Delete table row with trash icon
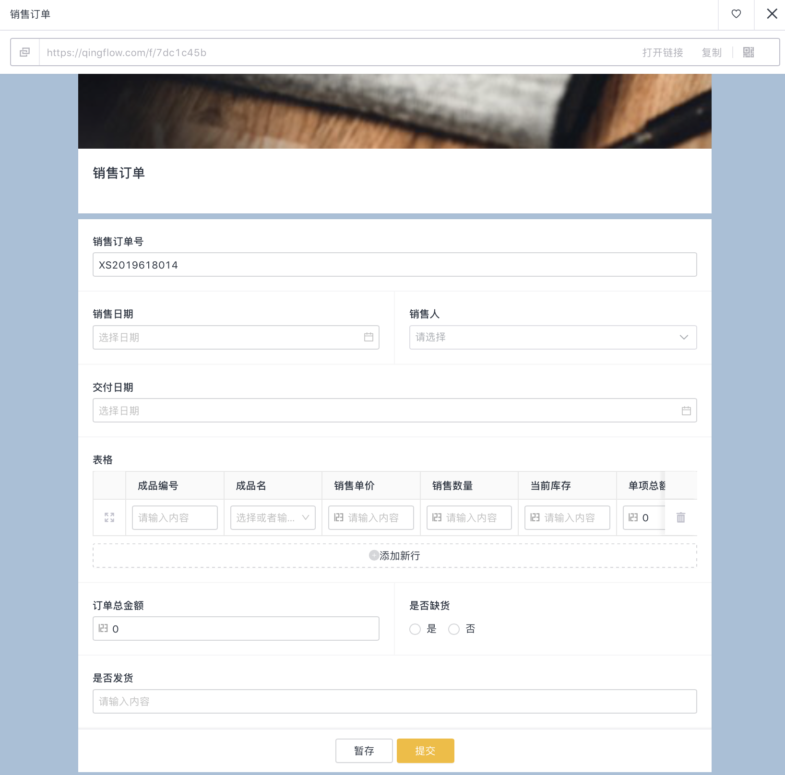The image size is (785, 775). [x=681, y=517]
